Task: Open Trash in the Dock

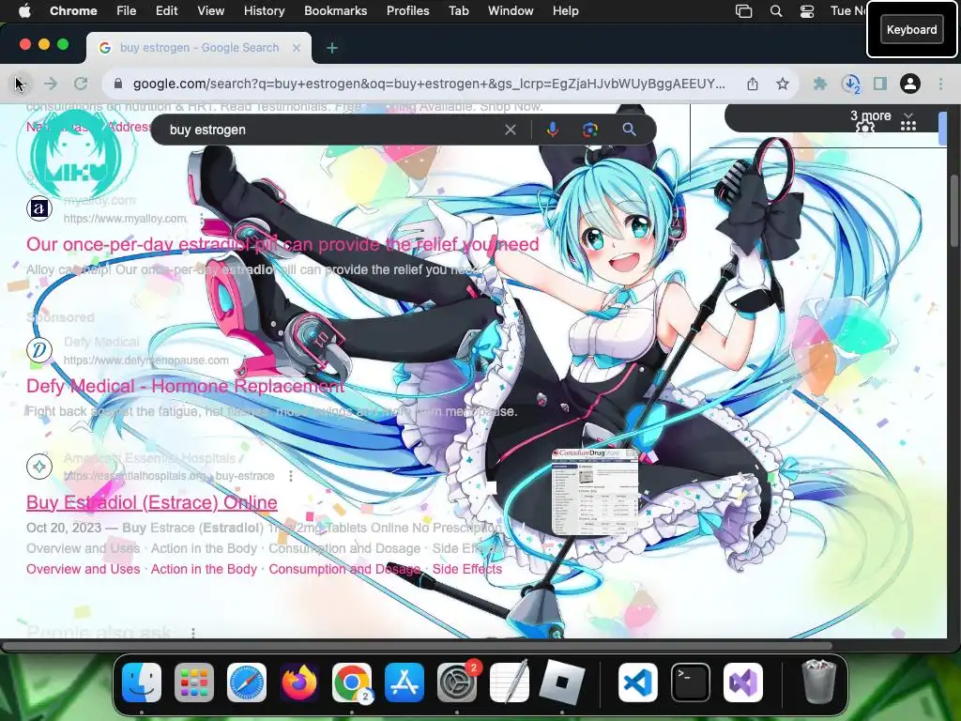Action: [818, 682]
